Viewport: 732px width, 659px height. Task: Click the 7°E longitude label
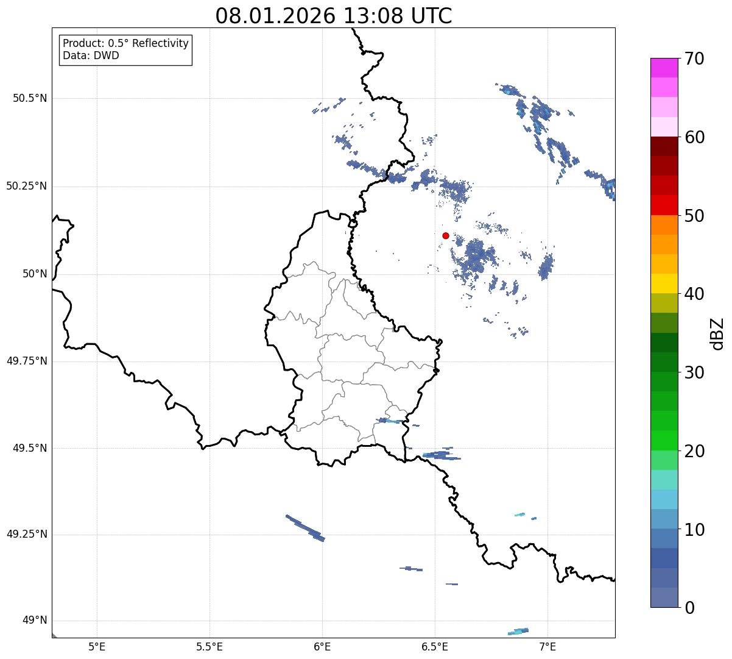point(547,647)
